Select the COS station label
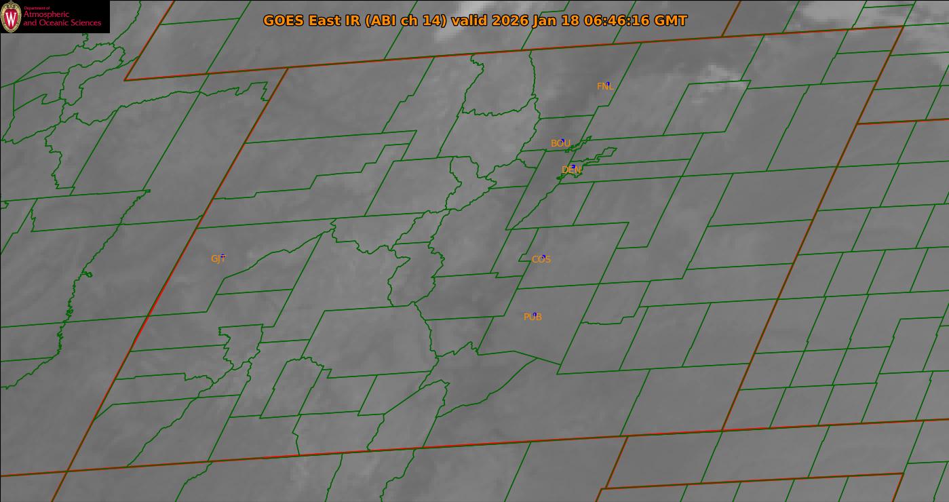 point(541,259)
